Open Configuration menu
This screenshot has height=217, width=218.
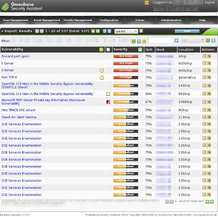click(109, 20)
